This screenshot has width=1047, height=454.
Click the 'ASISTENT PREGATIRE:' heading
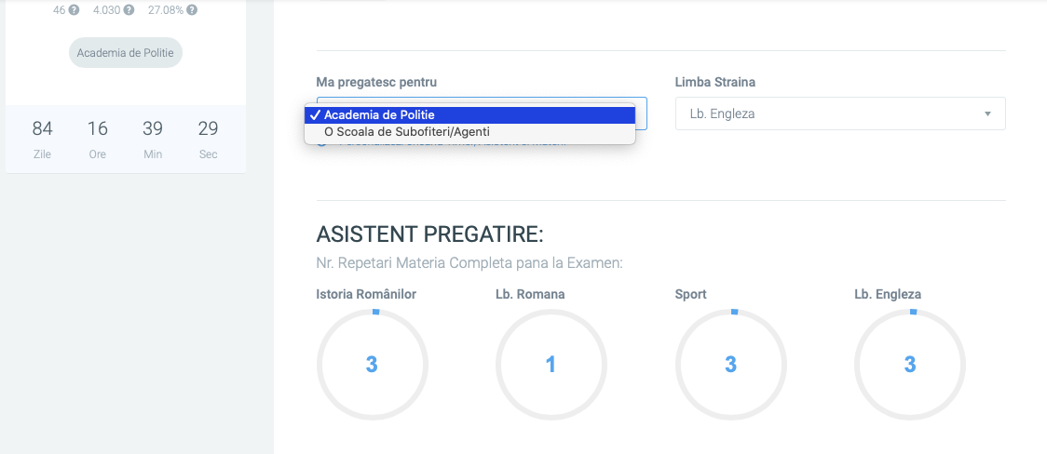pyautogui.click(x=429, y=234)
